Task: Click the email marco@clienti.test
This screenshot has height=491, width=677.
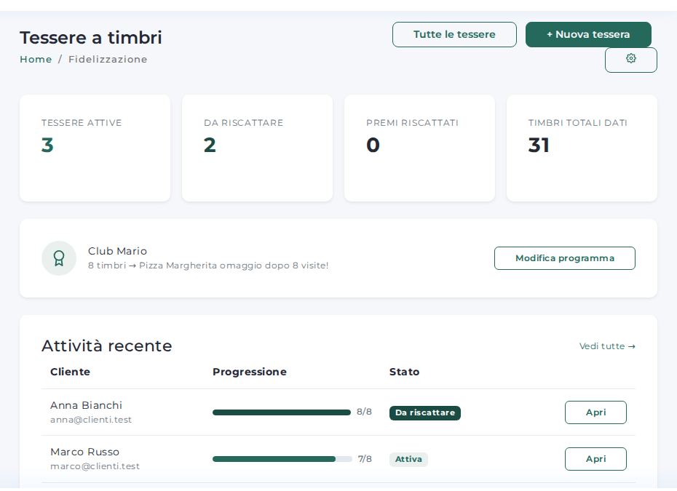Action: tap(95, 466)
